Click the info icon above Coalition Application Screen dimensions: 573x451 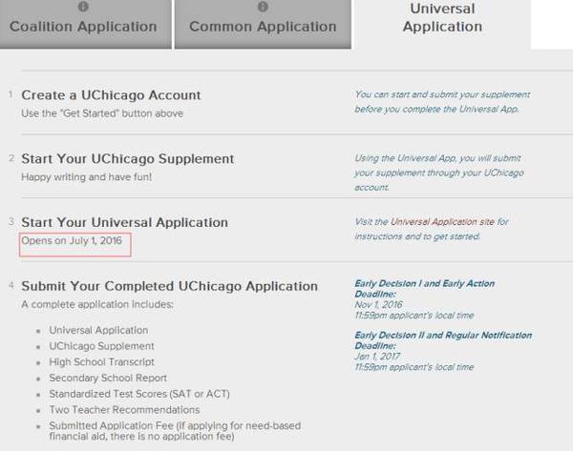[x=83, y=7]
